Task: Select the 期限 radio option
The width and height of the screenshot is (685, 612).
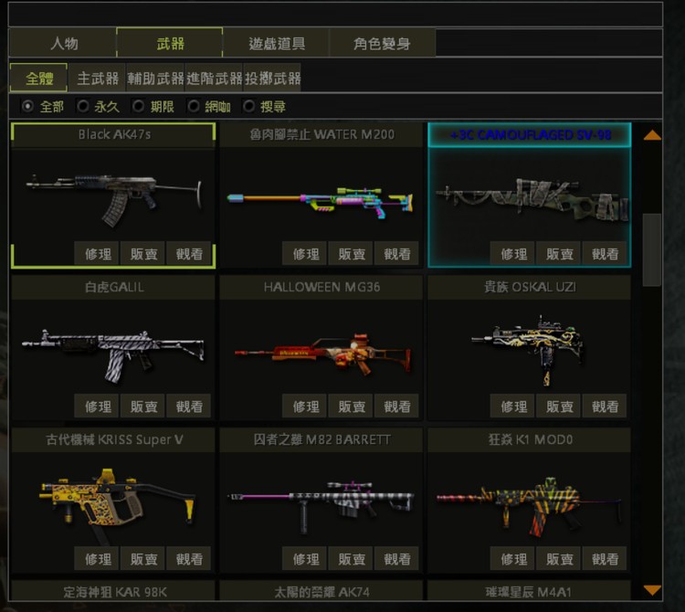Action: pyautogui.click(x=139, y=106)
